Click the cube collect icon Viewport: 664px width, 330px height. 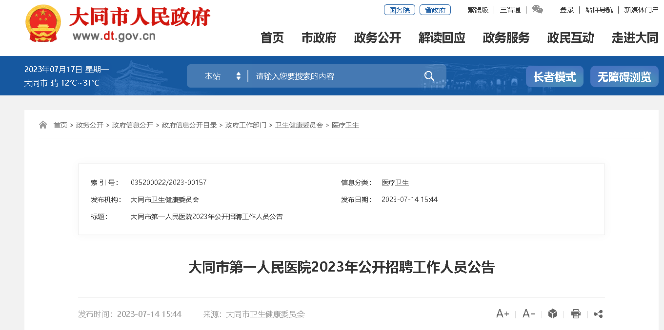[x=552, y=314]
